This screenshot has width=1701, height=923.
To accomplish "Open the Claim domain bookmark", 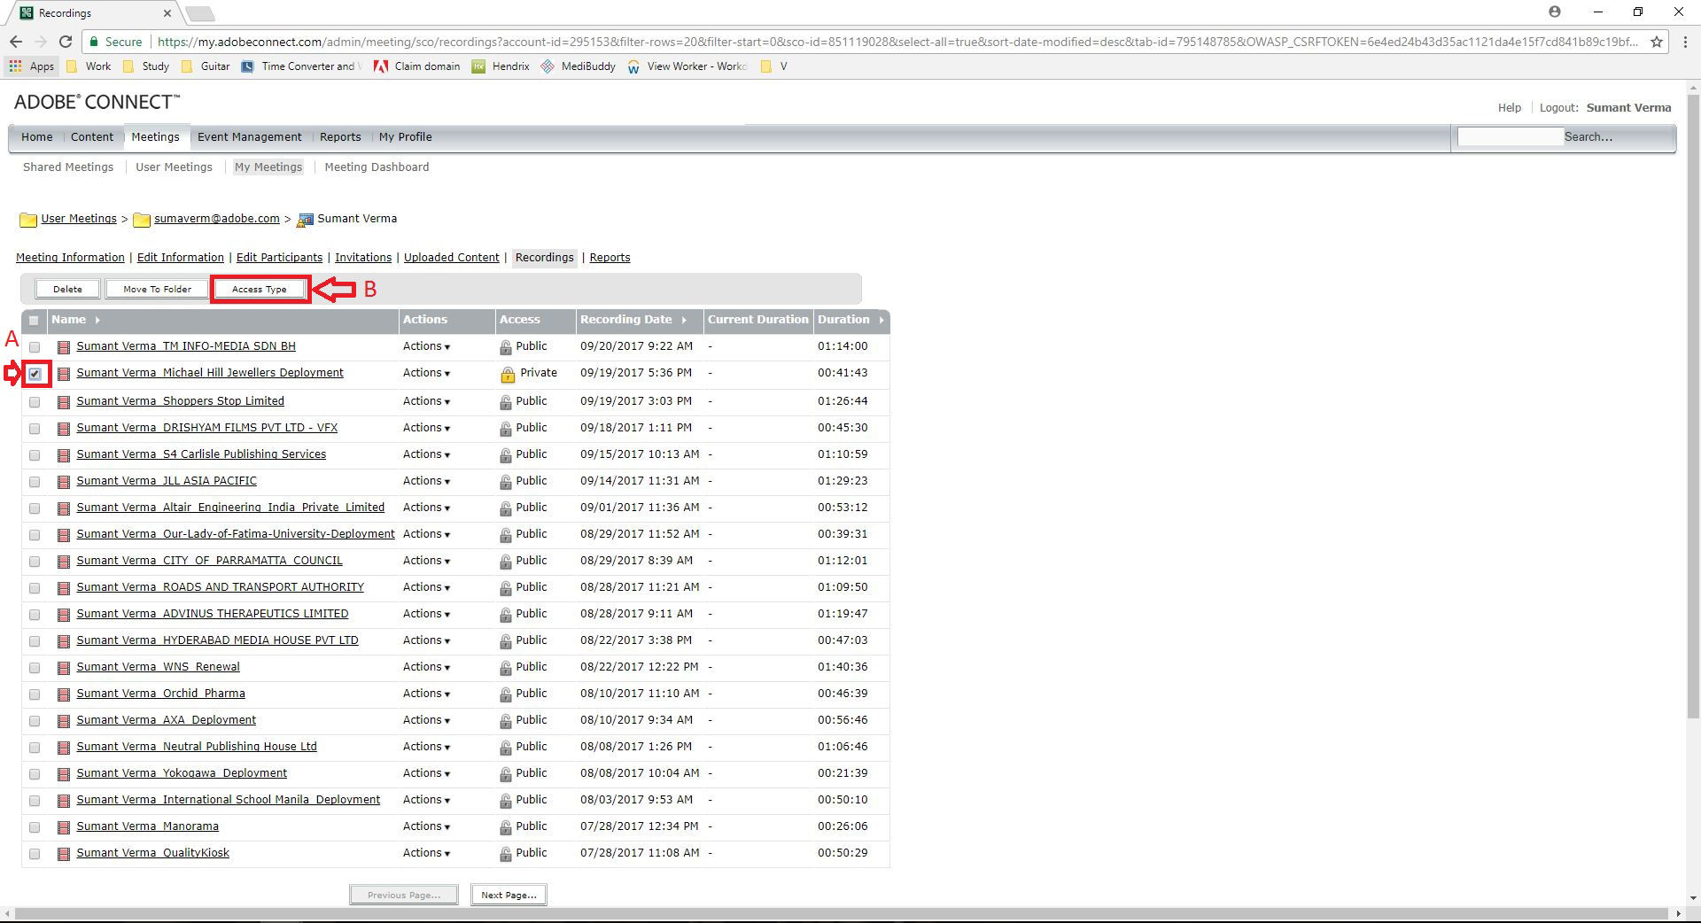I will click(417, 66).
